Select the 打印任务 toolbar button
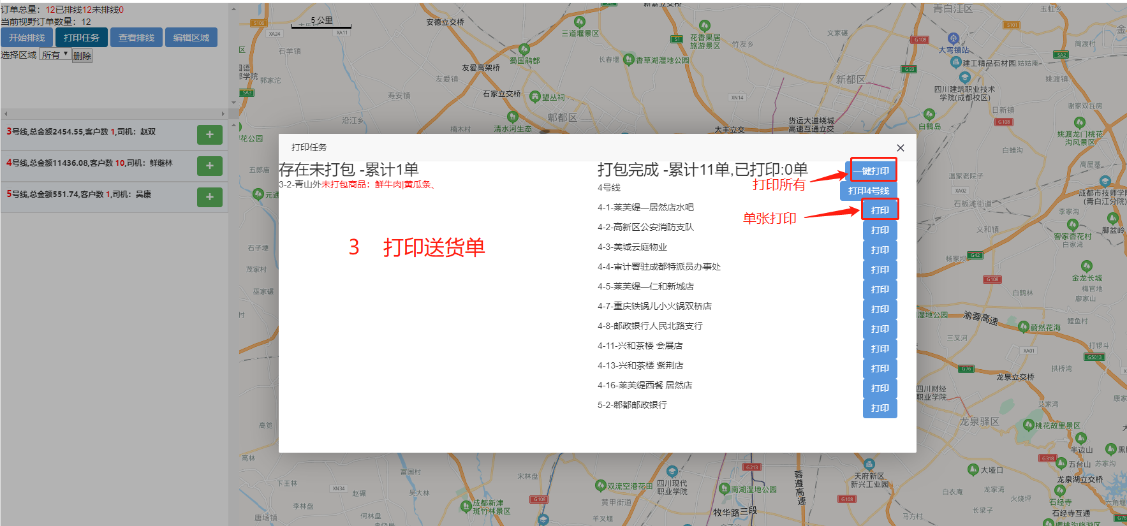This screenshot has width=1127, height=526. tap(82, 38)
